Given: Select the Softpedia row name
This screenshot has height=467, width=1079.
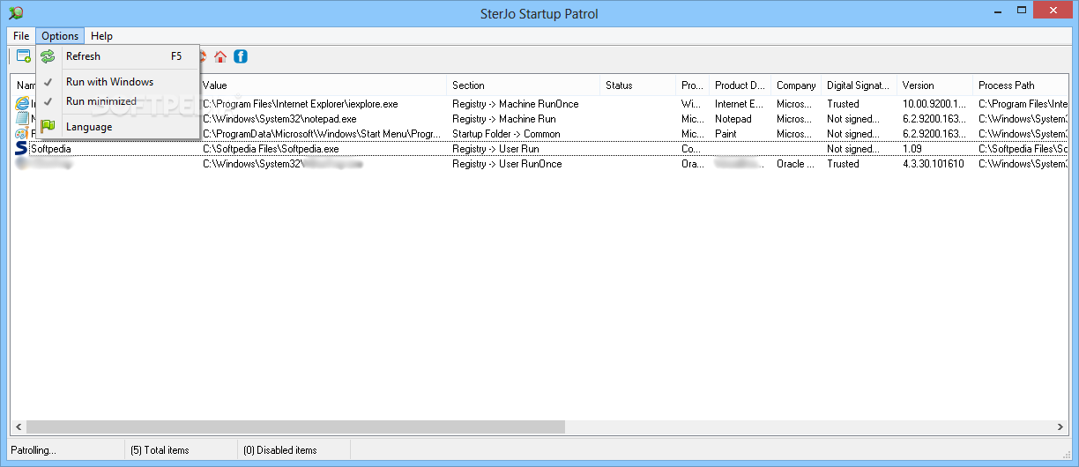Looking at the screenshot, I should pos(50,149).
